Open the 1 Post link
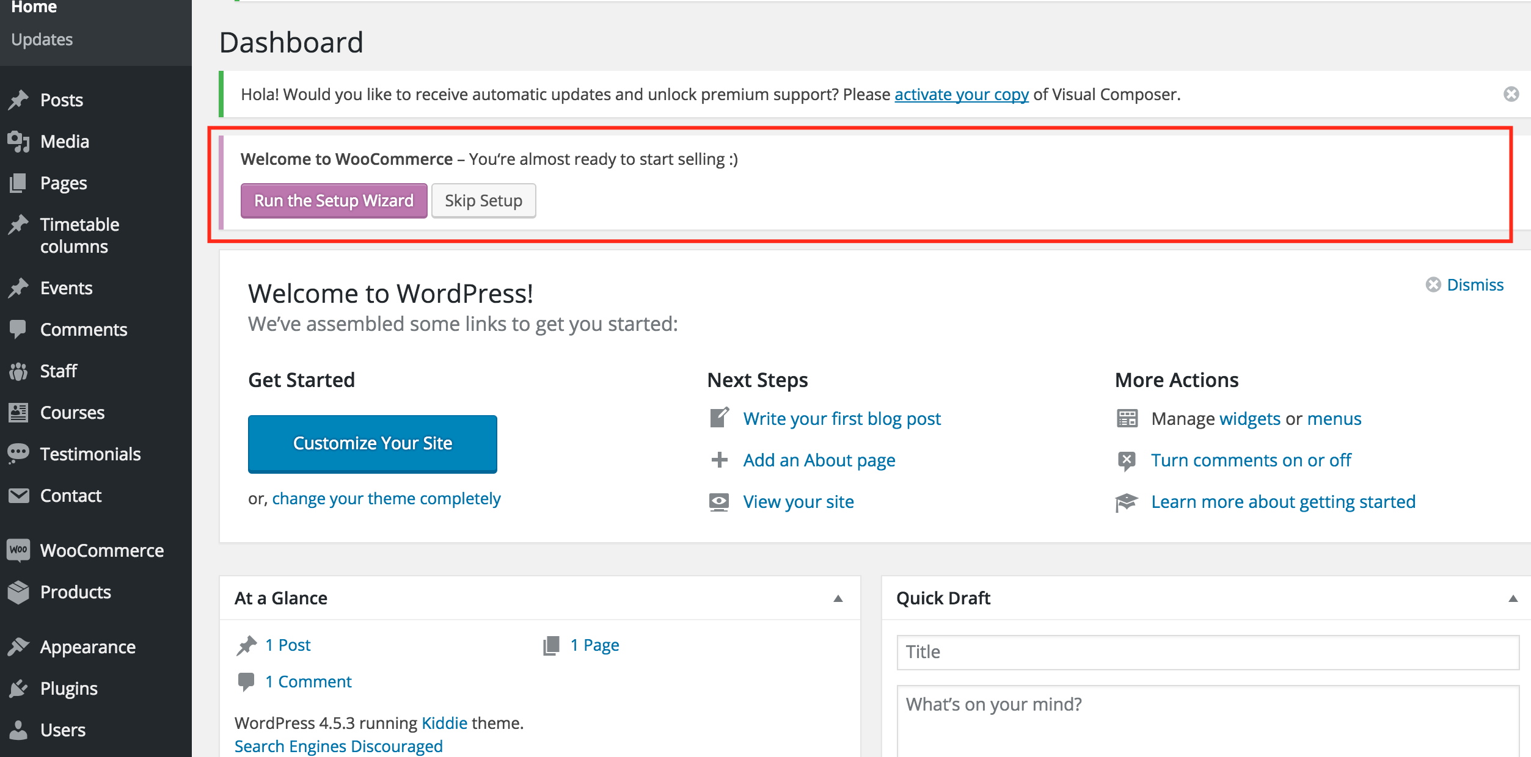The height and width of the screenshot is (757, 1531). pyautogui.click(x=288, y=645)
